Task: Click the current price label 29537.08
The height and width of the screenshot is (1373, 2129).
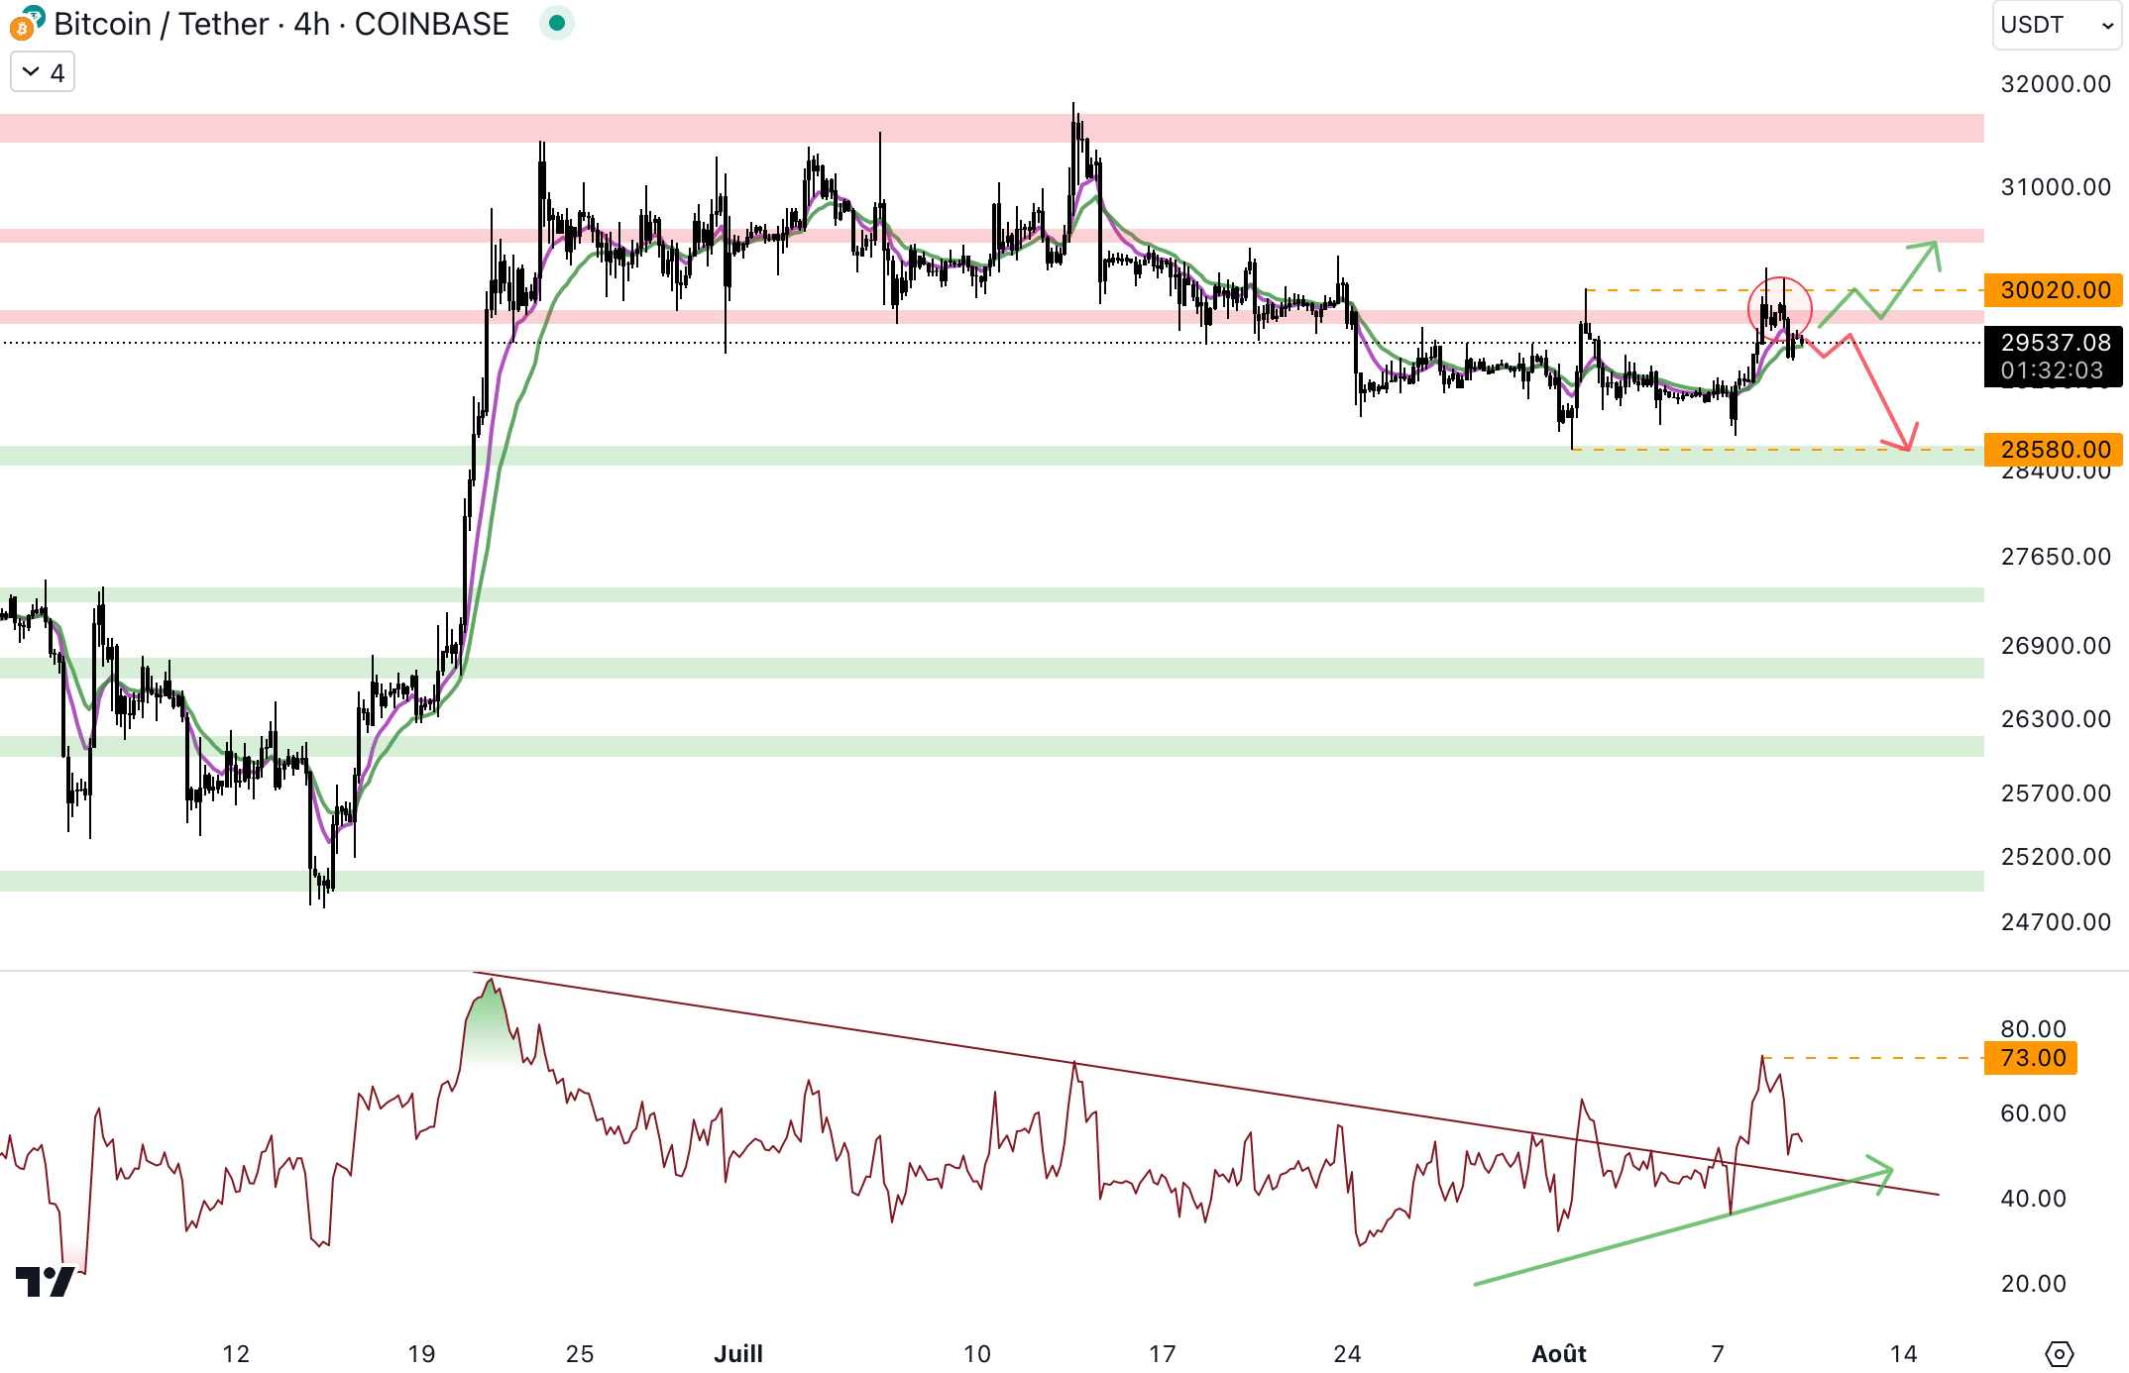Action: pyautogui.click(x=2055, y=343)
